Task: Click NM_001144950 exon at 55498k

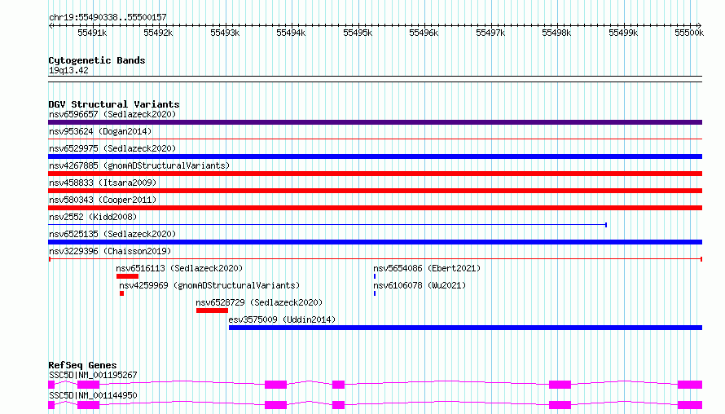Action: 560,405
